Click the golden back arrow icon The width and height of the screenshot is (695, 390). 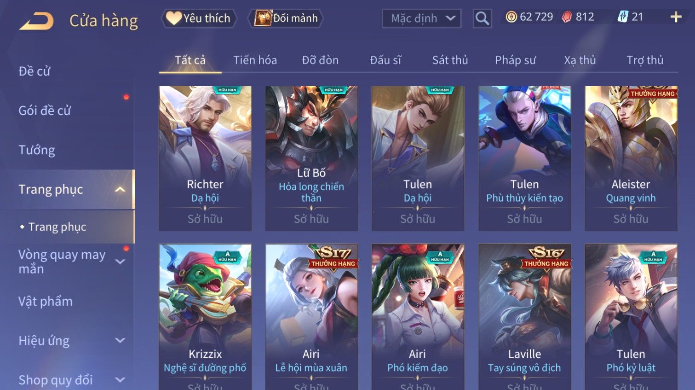(x=36, y=21)
